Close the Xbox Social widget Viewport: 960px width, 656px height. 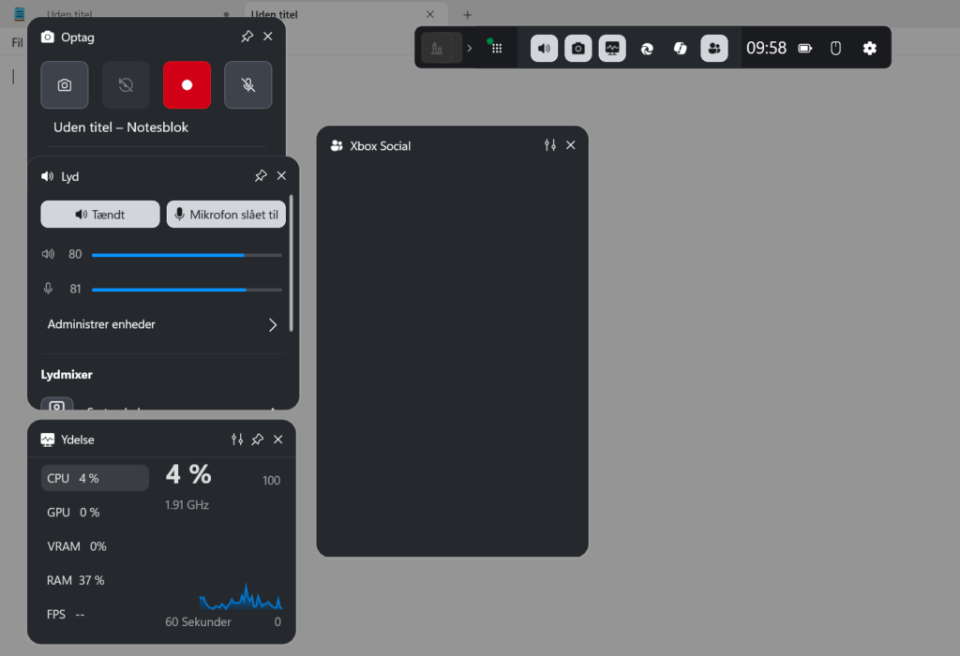571,145
